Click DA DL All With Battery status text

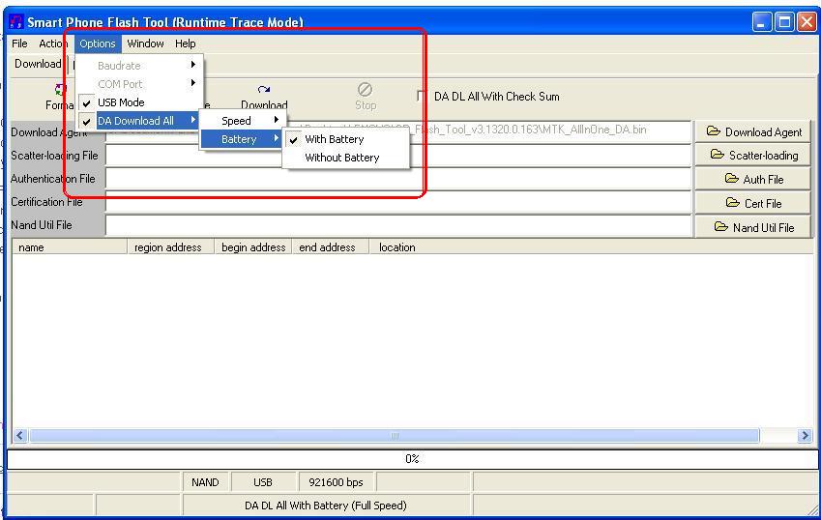pyautogui.click(x=326, y=506)
